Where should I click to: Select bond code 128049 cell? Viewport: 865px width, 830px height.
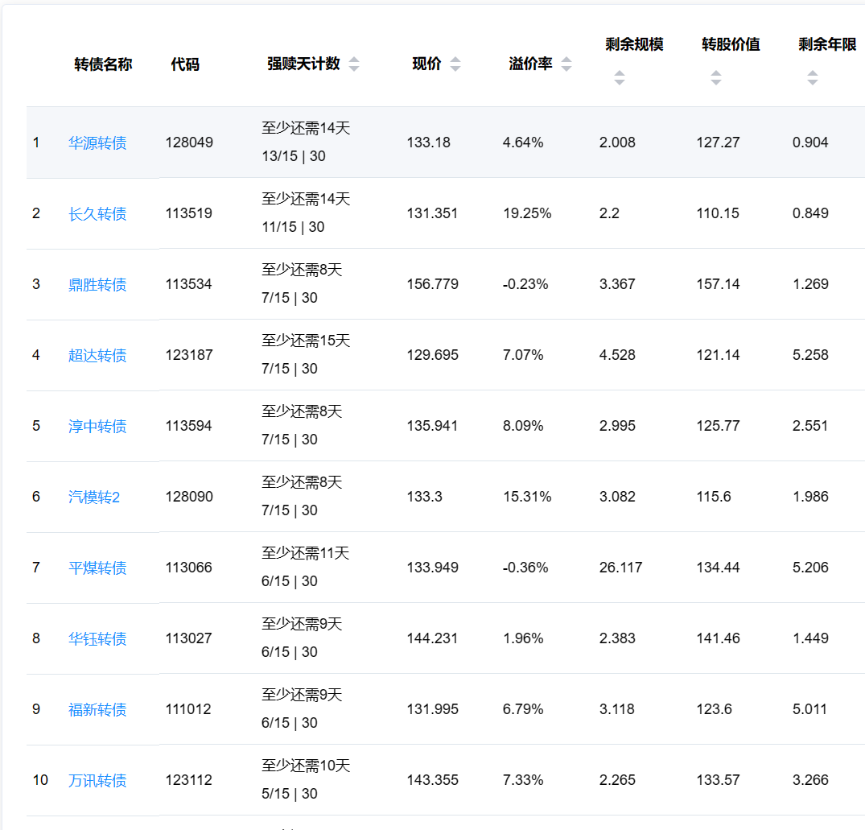189,142
